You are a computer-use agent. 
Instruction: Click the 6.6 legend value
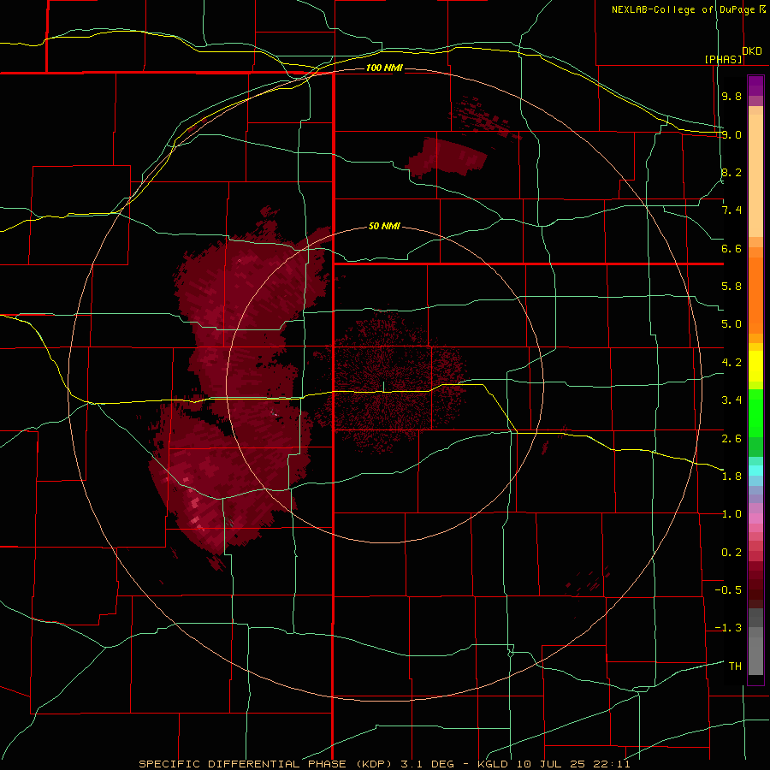pyautogui.click(x=731, y=248)
